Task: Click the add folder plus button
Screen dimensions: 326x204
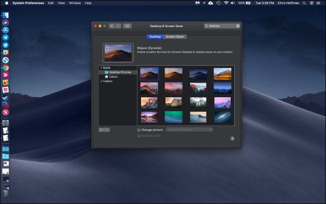Action: 101,130
